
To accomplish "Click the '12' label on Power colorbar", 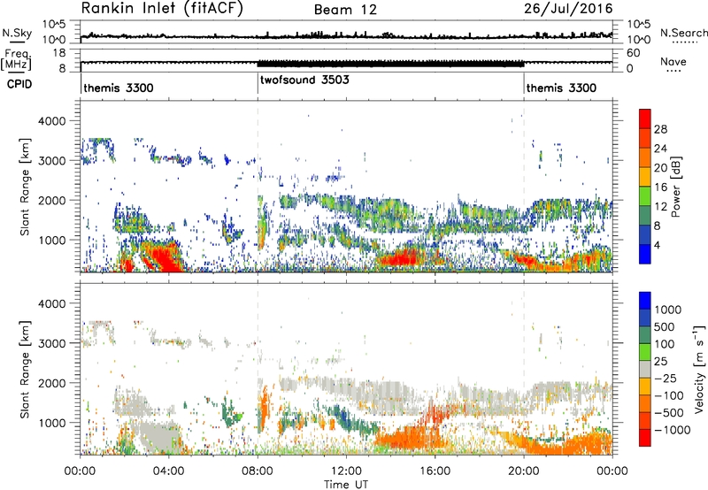I will (660, 207).
